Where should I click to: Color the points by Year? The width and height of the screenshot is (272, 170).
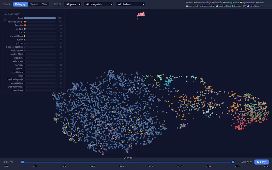click(44, 4)
